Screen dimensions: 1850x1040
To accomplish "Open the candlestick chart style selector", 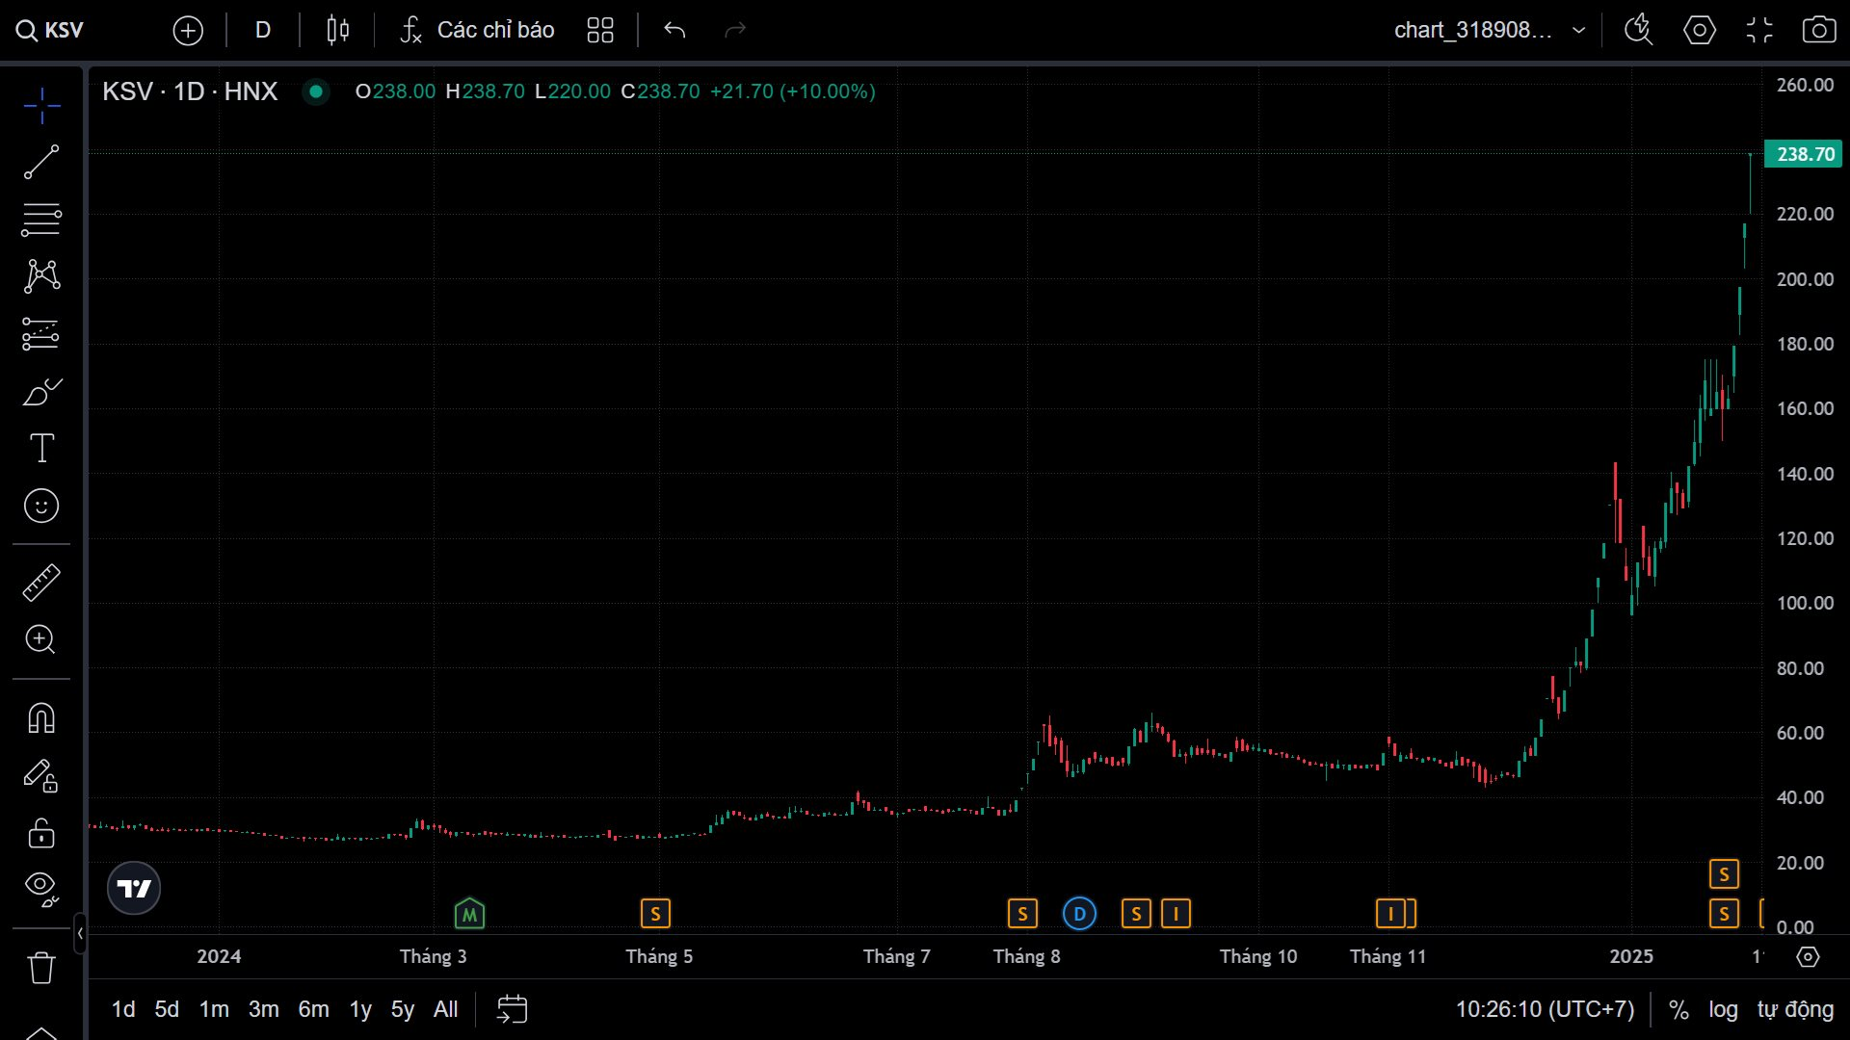I will point(337,30).
